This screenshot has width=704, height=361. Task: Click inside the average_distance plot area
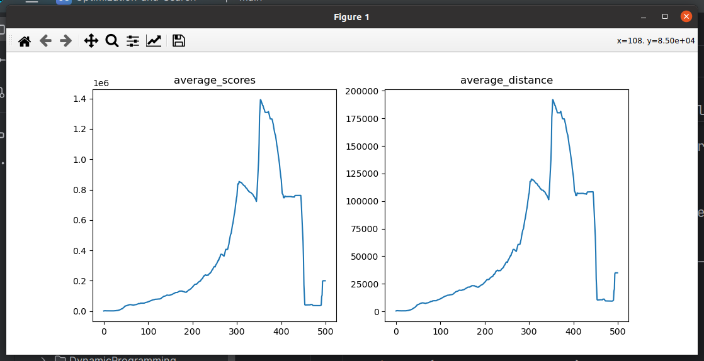[506, 206]
